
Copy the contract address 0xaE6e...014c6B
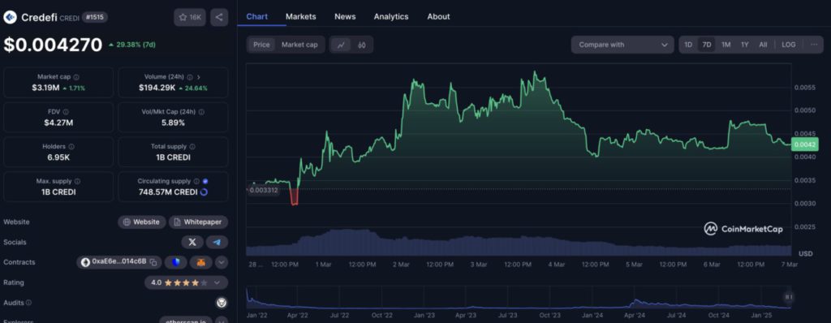153,262
